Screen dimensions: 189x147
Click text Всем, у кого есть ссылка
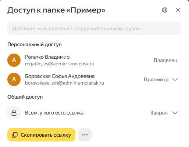pyautogui.click(x=54, y=113)
